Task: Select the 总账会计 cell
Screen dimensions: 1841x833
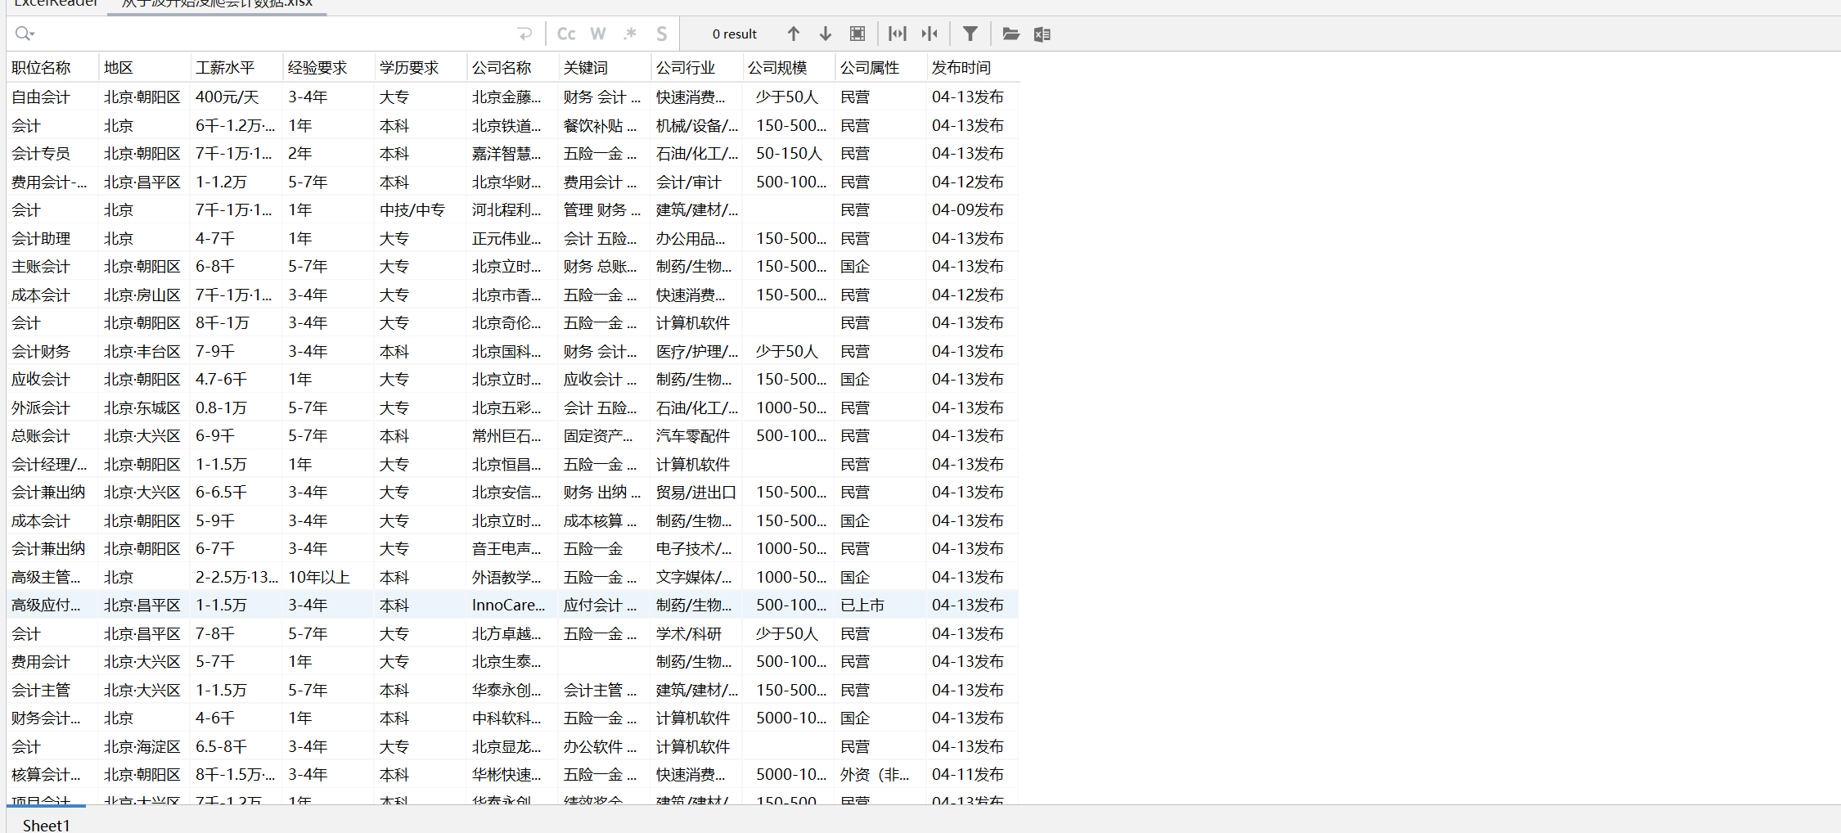Action: pos(52,435)
